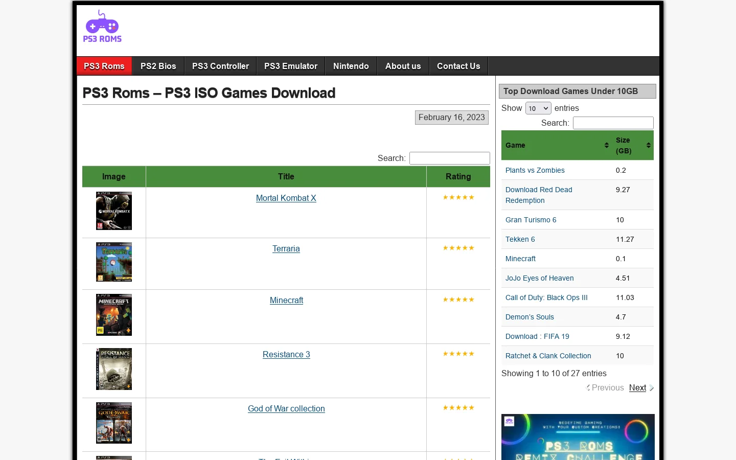Open Download Red Dead Redemption link
The width and height of the screenshot is (736, 460).
click(539, 195)
